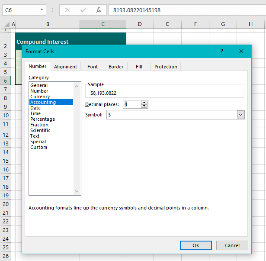The height and width of the screenshot is (261, 266).
Task: Increase decimal places with up arrow
Action: tap(144, 102)
